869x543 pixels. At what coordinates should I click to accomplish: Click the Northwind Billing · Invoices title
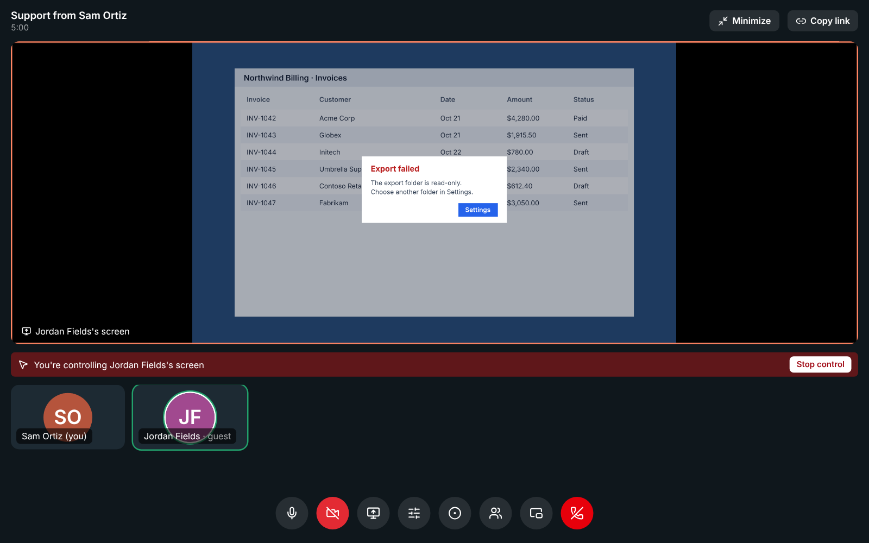295,78
